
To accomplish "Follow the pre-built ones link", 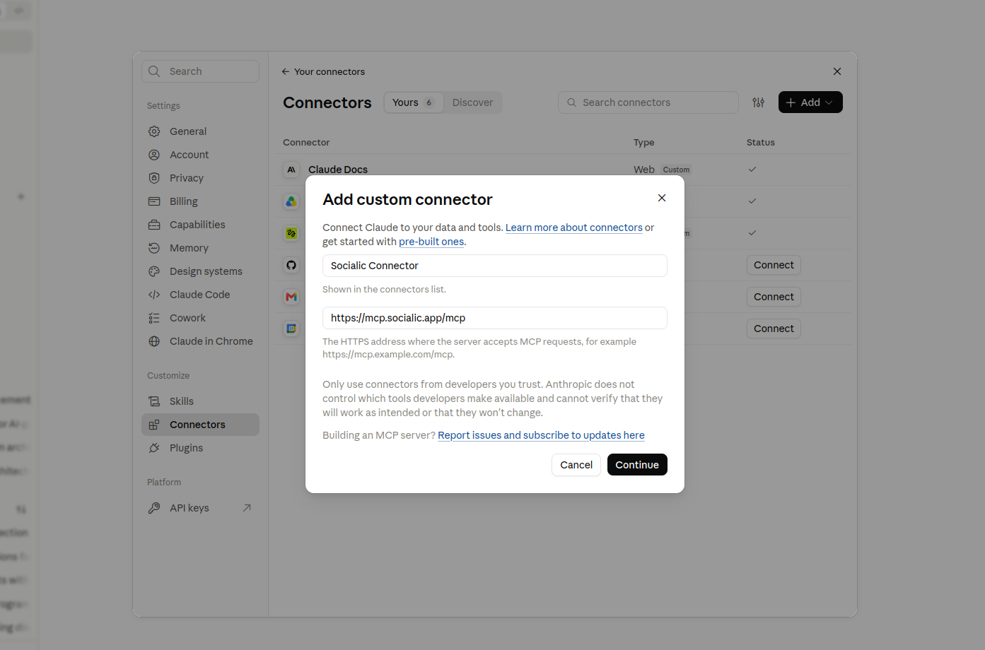I will (x=431, y=242).
